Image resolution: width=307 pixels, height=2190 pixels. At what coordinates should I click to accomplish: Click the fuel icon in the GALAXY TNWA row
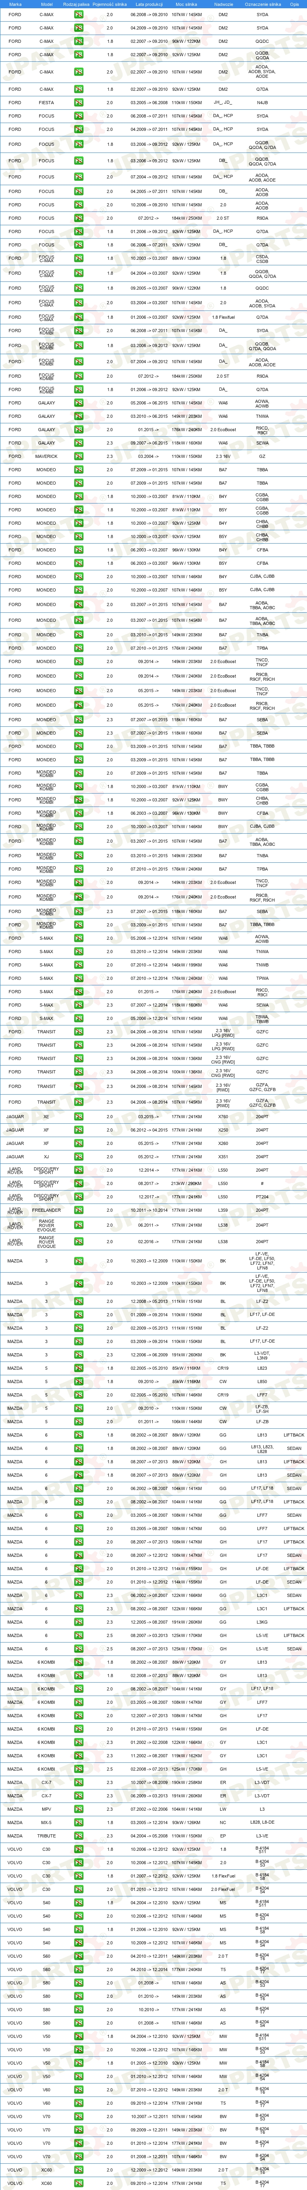tap(78, 417)
